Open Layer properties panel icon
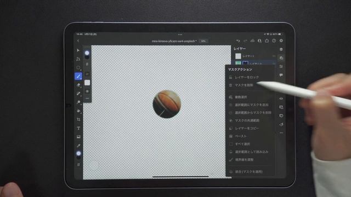Screen dimensions: 351x197 (281, 67)
